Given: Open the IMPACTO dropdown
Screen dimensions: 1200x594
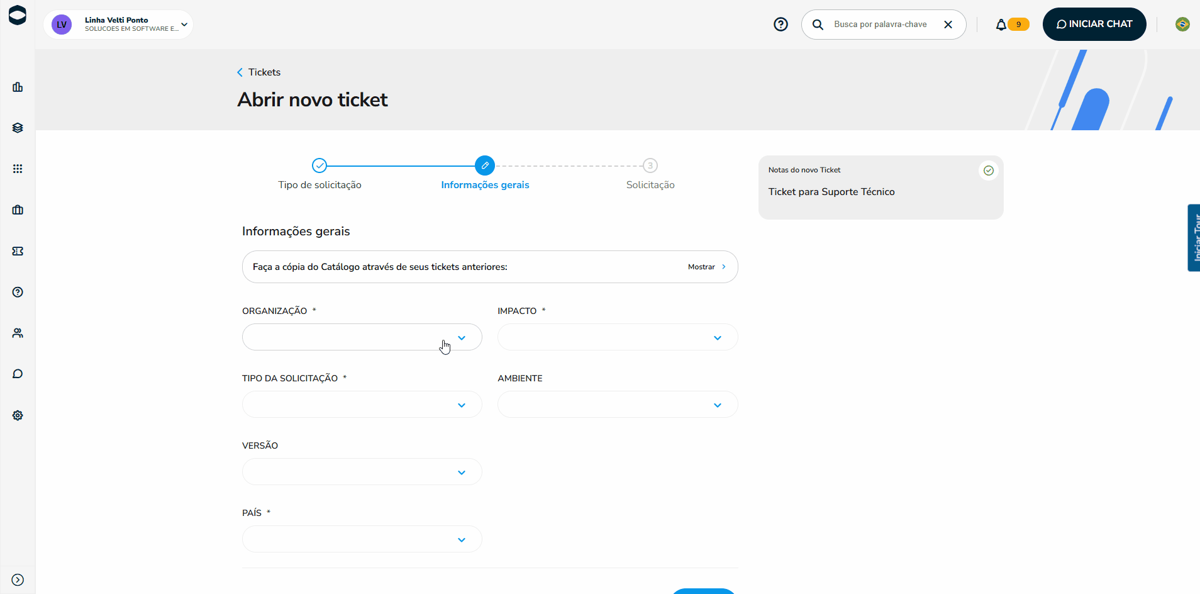Looking at the screenshot, I should click(618, 337).
